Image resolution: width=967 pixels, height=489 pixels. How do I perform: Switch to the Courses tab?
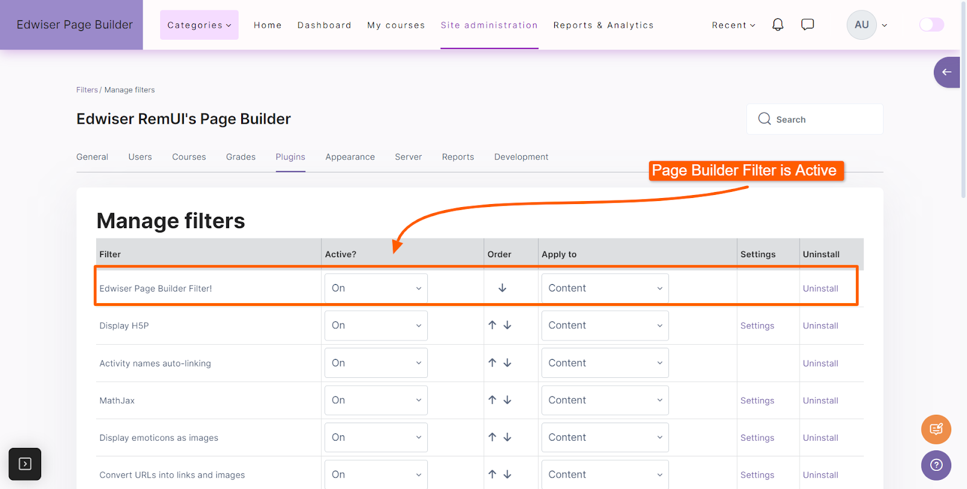pyautogui.click(x=189, y=157)
